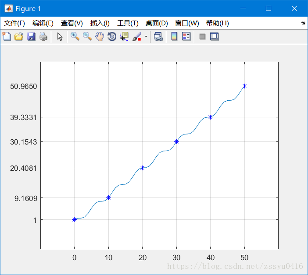Open the 查看(V) menu
The image size is (308, 275).
(72, 23)
